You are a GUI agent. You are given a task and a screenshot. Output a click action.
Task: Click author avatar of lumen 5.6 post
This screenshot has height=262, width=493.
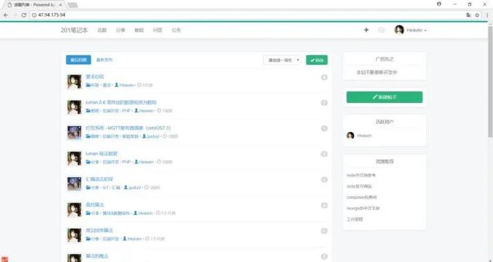[74, 107]
